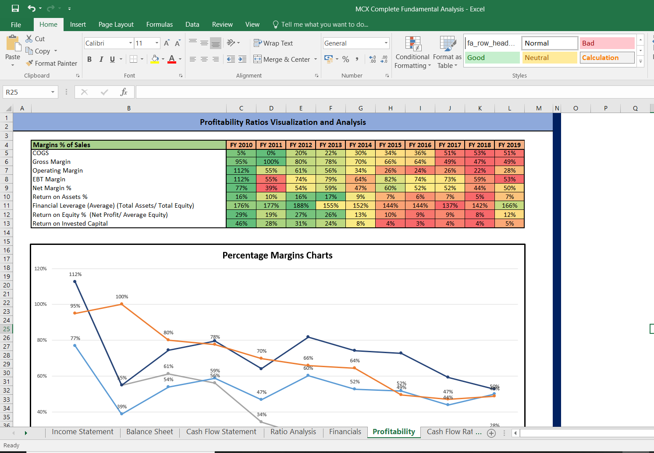Click the Select All corner triangle
654x453 pixels.
(x=8, y=108)
